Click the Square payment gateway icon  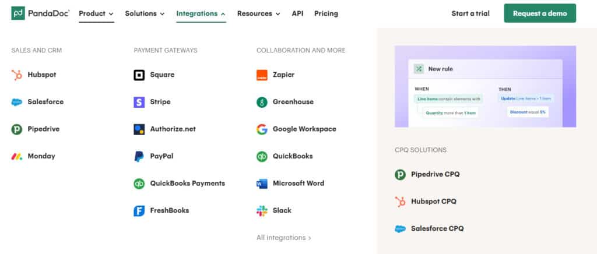click(139, 75)
